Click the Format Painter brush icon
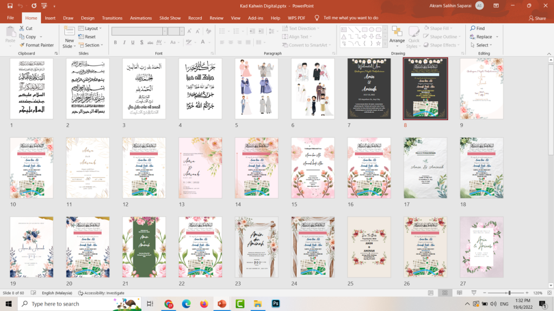This screenshot has height=311, width=554. 22,45
